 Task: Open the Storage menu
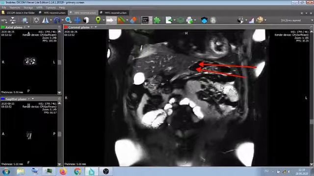click(28, 8)
